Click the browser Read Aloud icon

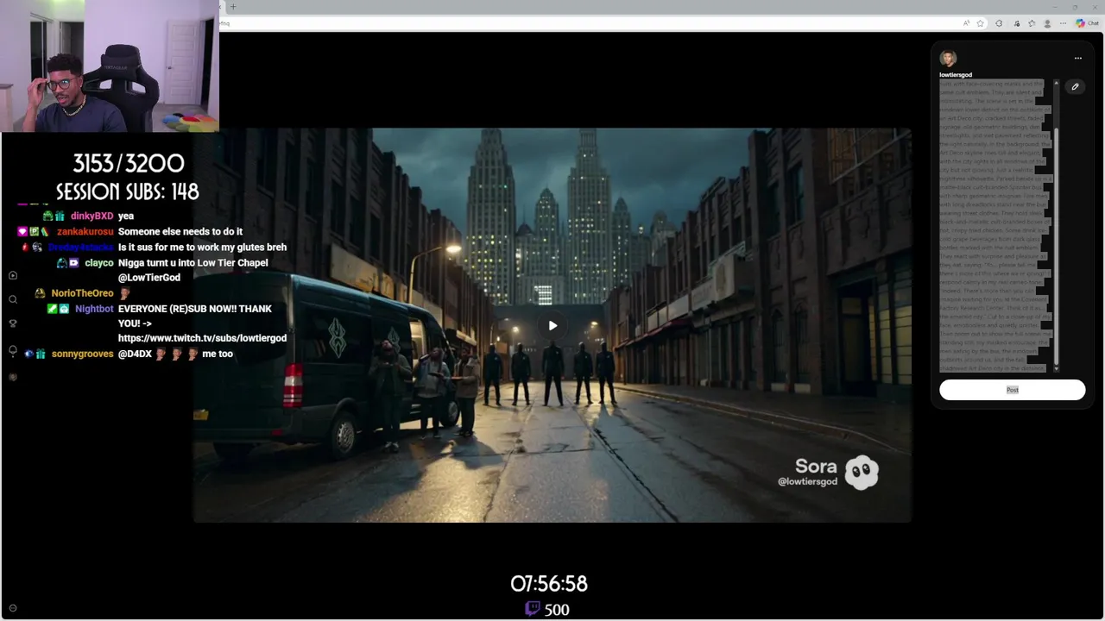point(966,23)
